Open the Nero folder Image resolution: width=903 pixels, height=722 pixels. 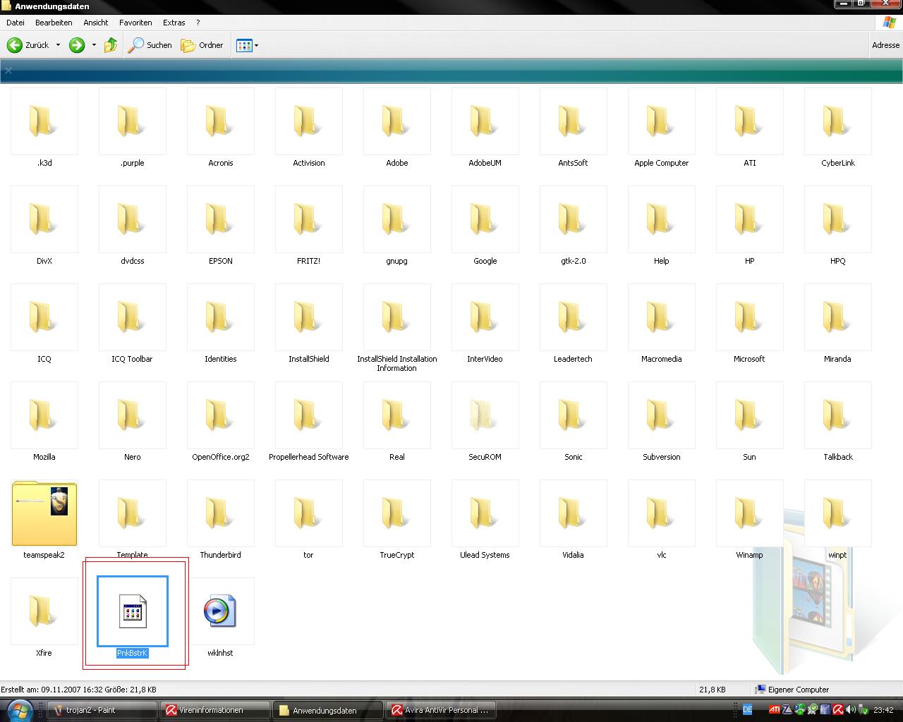point(133,415)
